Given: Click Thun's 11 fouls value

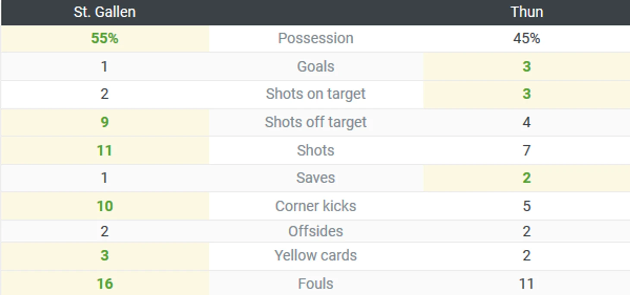Looking at the screenshot, I should coord(526,284).
